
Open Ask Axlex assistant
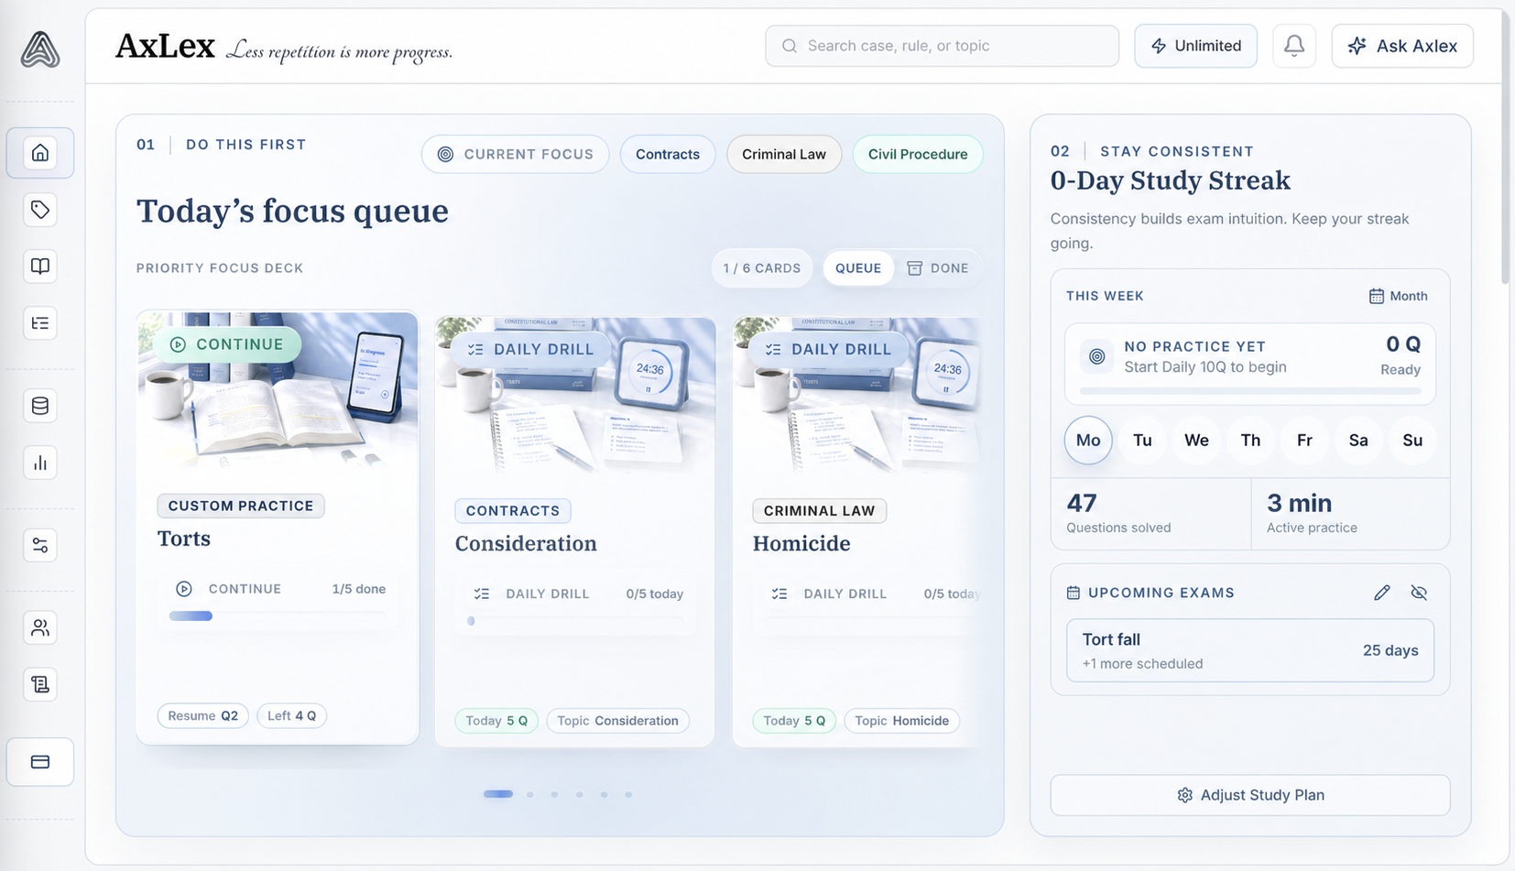(1402, 46)
